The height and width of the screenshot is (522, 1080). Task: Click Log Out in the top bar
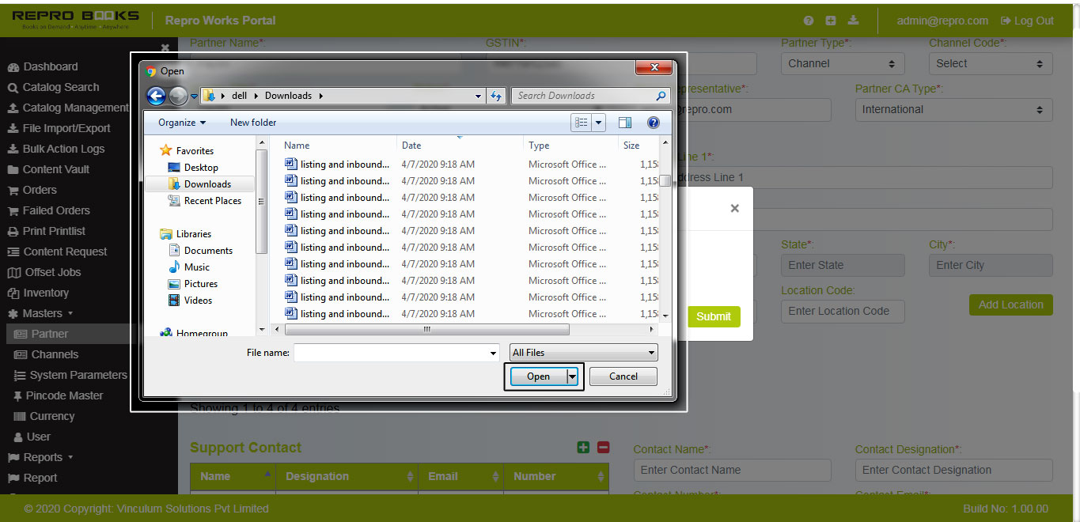pos(1026,20)
